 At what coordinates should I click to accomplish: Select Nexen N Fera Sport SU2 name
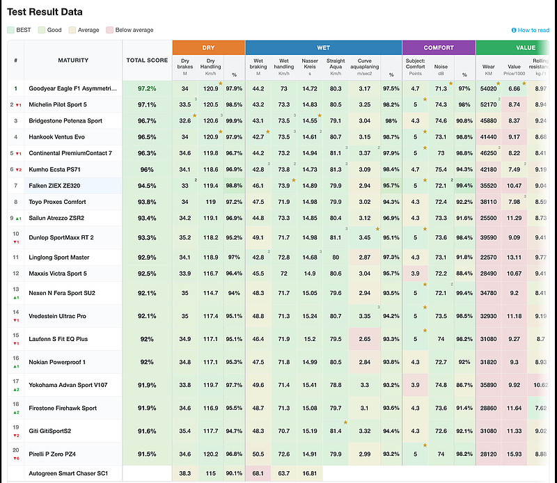62,293
